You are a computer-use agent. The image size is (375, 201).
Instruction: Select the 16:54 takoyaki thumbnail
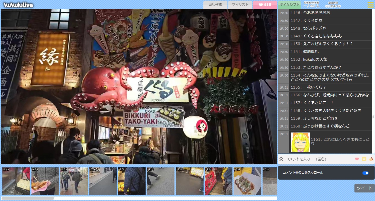45,181
